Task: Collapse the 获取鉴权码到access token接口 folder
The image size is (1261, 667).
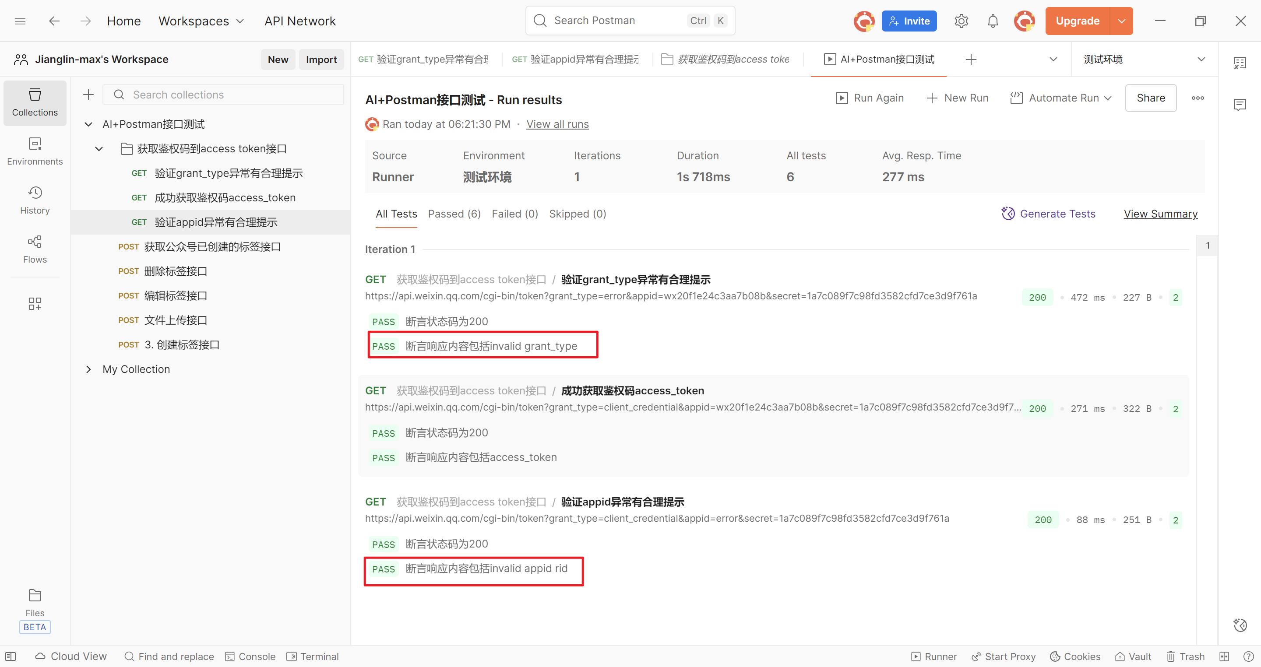Action: click(x=99, y=149)
